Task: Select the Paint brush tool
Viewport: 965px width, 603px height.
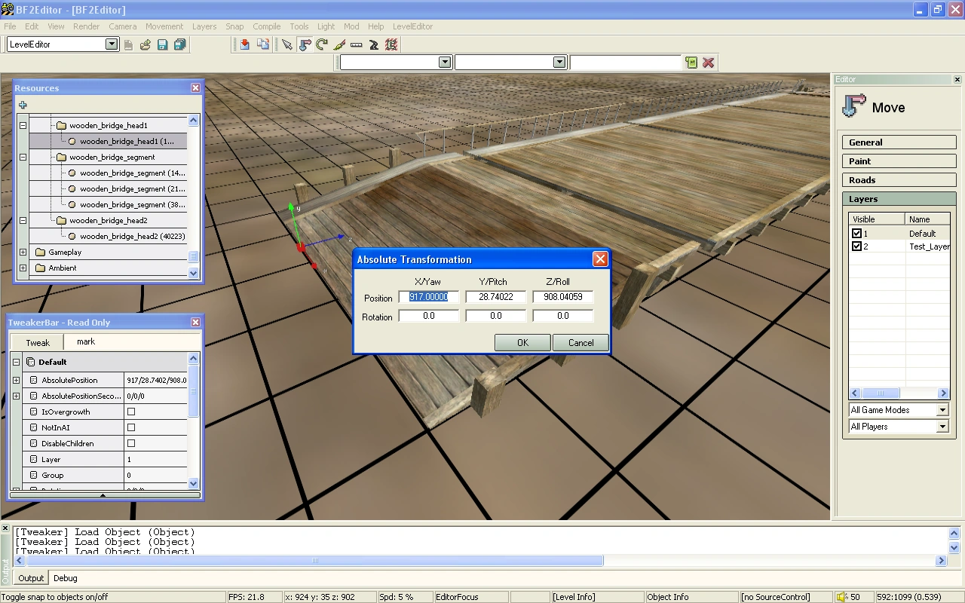Action: click(x=339, y=45)
